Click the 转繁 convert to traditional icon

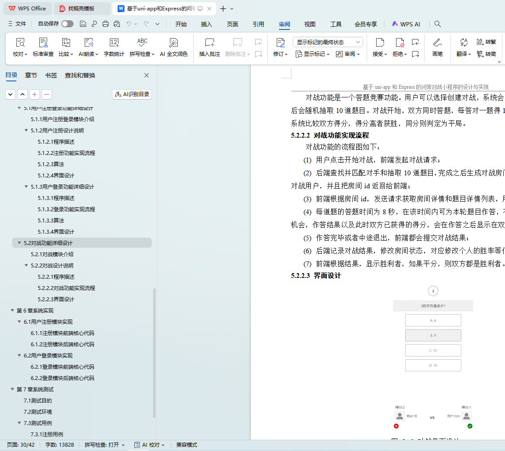coord(486,42)
